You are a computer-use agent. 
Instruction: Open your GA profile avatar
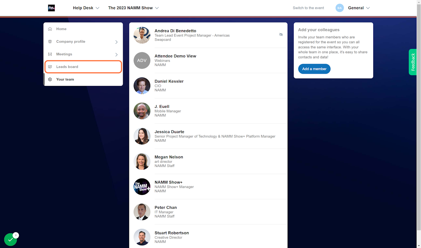(340, 8)
